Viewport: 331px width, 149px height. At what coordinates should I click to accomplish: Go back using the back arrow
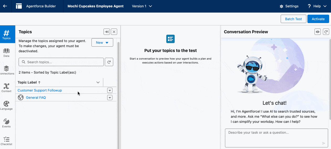(x=5, y=6)
